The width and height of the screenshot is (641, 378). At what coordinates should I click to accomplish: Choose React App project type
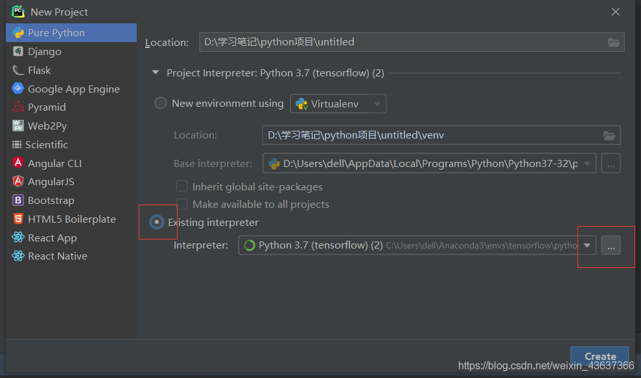pos(71,238)
